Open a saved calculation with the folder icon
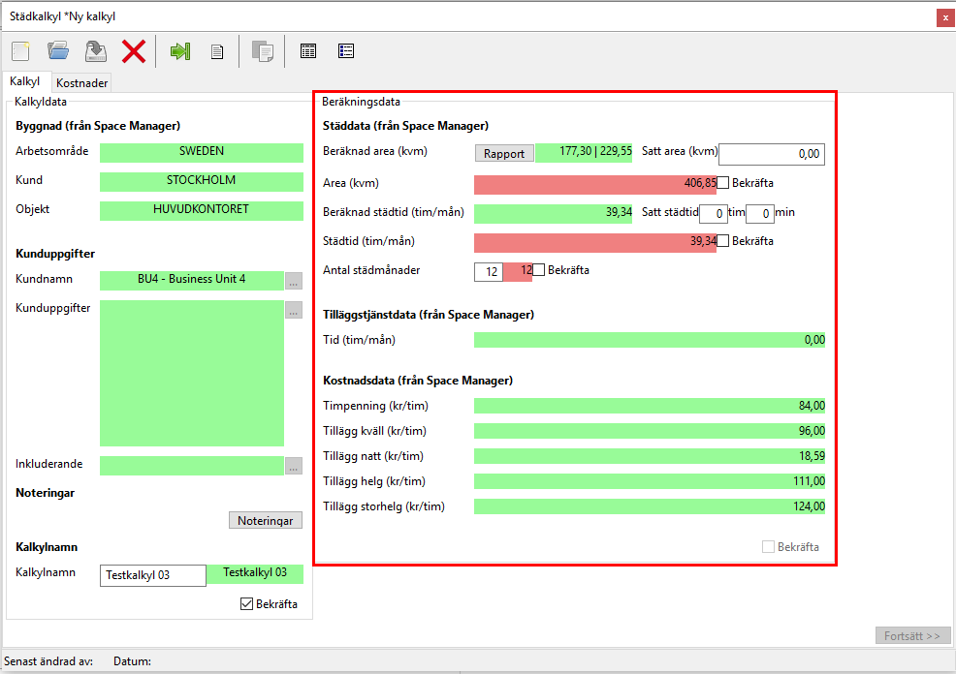 (x=58, y=51)
